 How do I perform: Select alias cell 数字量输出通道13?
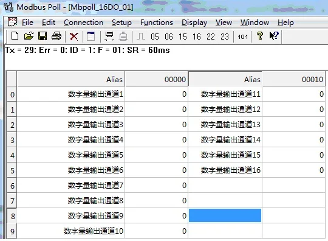[x=225, y=125]
